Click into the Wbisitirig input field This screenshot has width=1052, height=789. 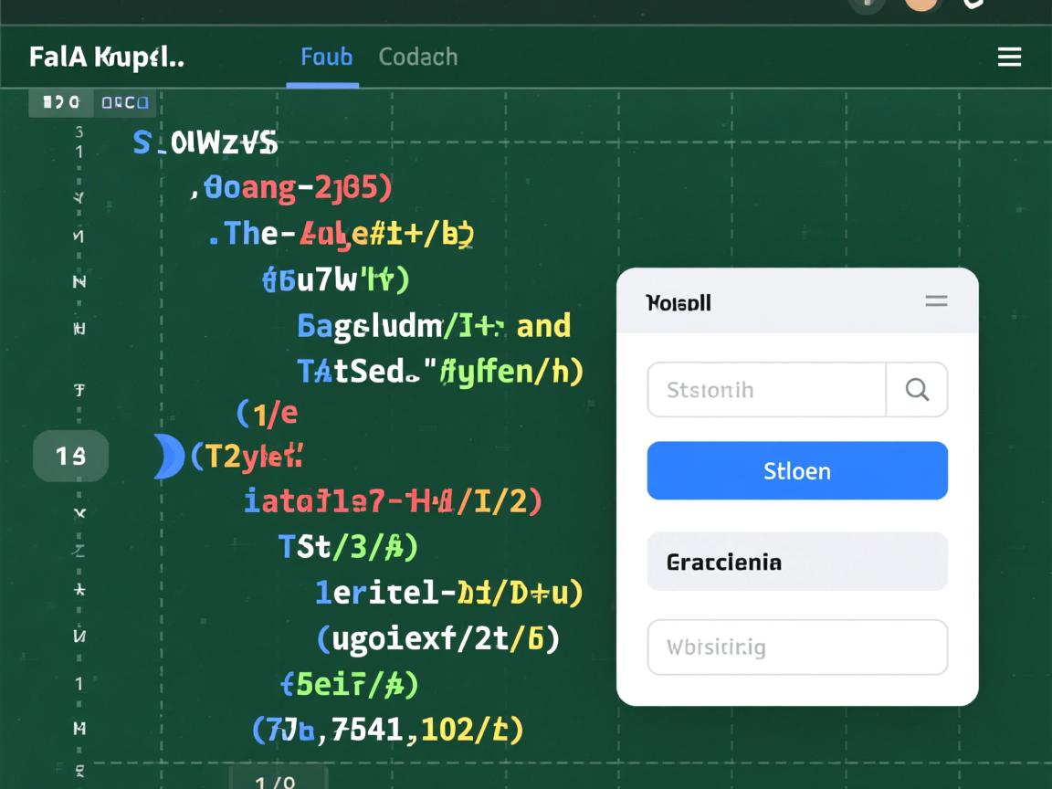point(796,647)
